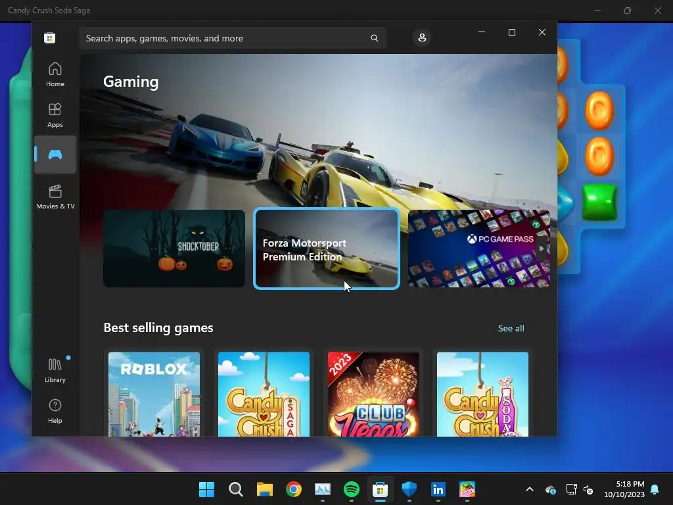Restore the Candy Crush Soda Saga window
This screenshot has width=673, height=505.
coord(628,11)
